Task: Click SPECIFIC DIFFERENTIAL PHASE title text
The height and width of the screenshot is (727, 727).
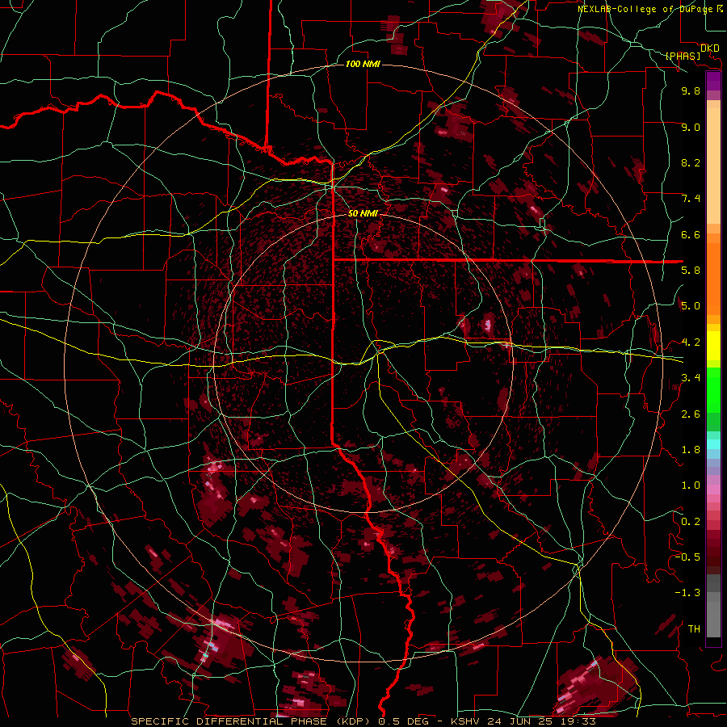Action: pyautogui.click(x=229, y=721)
